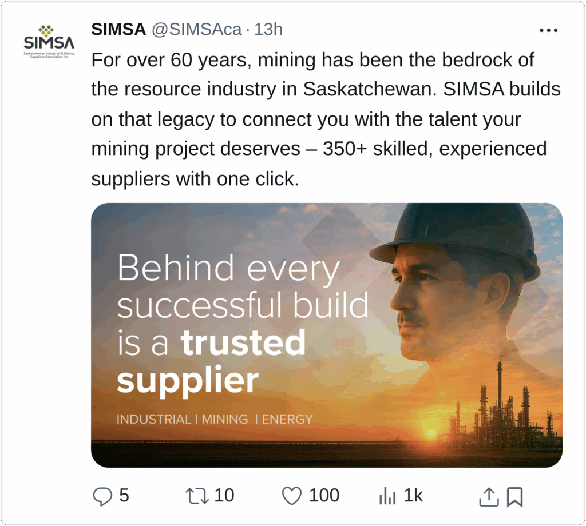586x526 pixels.
Task: Click 'INDUSTRIAL | MINING | ENERGY' caption in image
Action: (215, 419)
